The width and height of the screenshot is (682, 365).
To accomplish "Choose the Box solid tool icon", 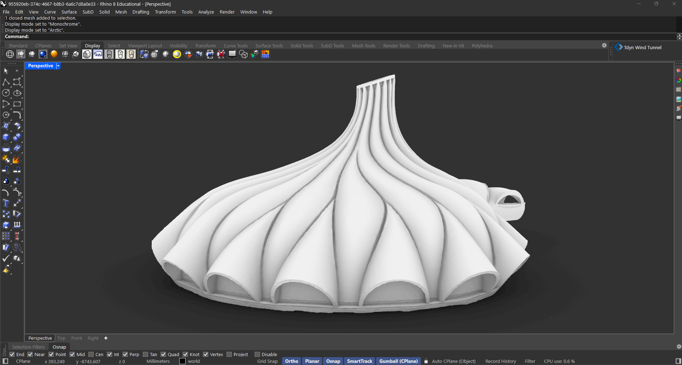I will click(x=6, y=137).
